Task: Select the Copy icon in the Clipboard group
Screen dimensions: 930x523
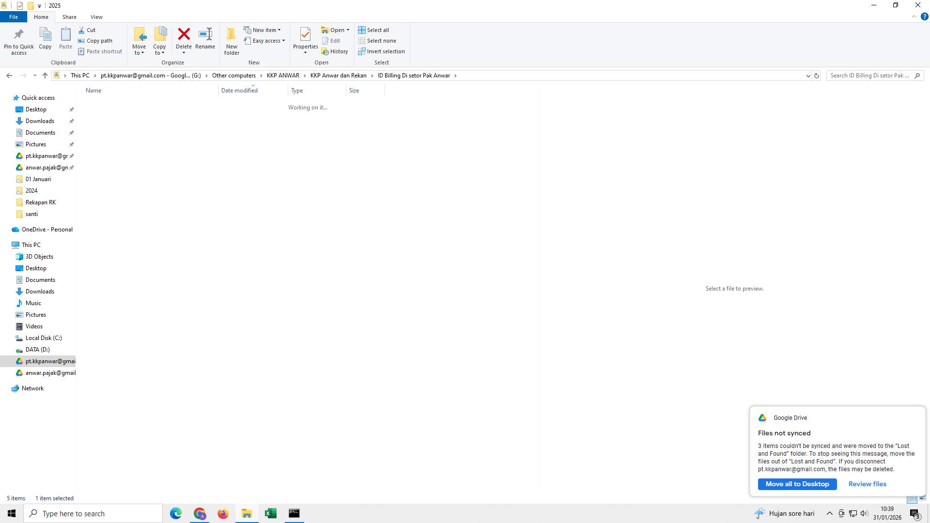Action: coord(45,39)
